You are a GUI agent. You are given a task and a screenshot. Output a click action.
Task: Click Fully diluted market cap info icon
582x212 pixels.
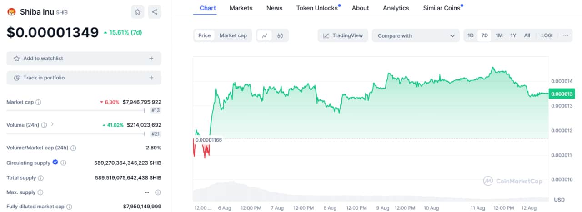click(x=69, y=207)
